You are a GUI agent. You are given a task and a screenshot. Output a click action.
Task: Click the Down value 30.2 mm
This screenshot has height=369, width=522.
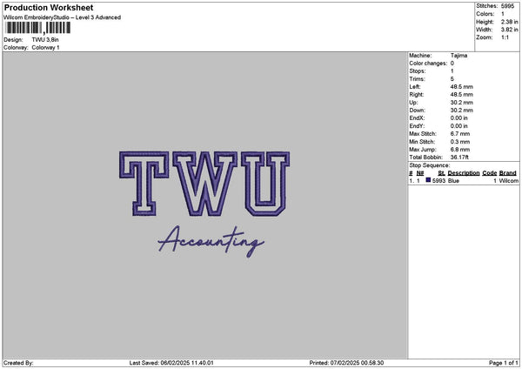coord(462,111)
